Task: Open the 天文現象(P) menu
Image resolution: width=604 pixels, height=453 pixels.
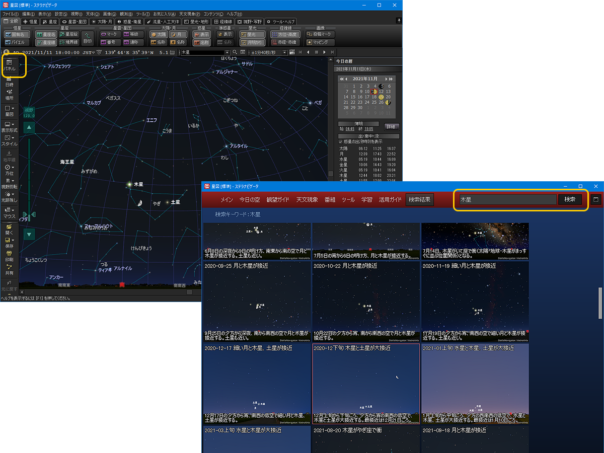Action: pyautogui.click(x=190, y=14)
